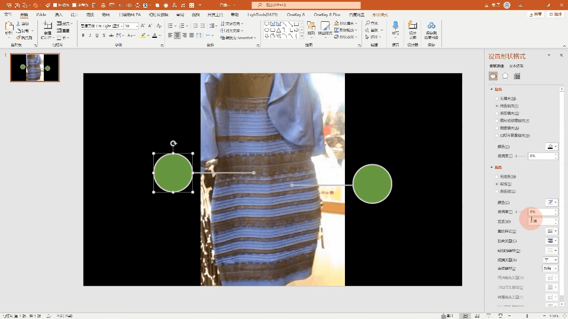568x319 pixels.
Task: Click the Bold formatting button
Action: (83, 35)
